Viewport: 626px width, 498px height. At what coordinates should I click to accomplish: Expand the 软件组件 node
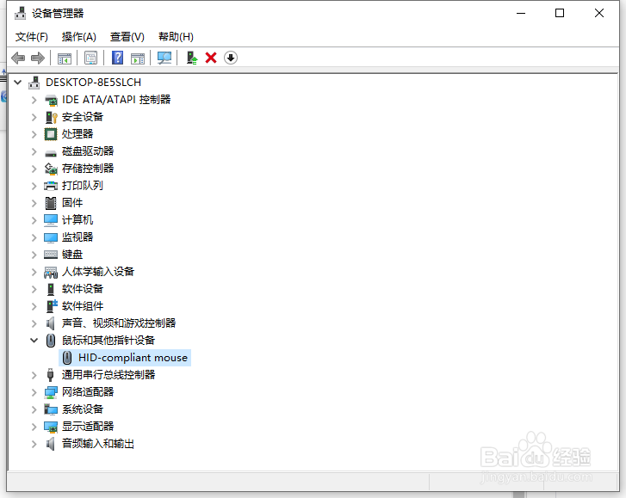click(x=34, y=306)
